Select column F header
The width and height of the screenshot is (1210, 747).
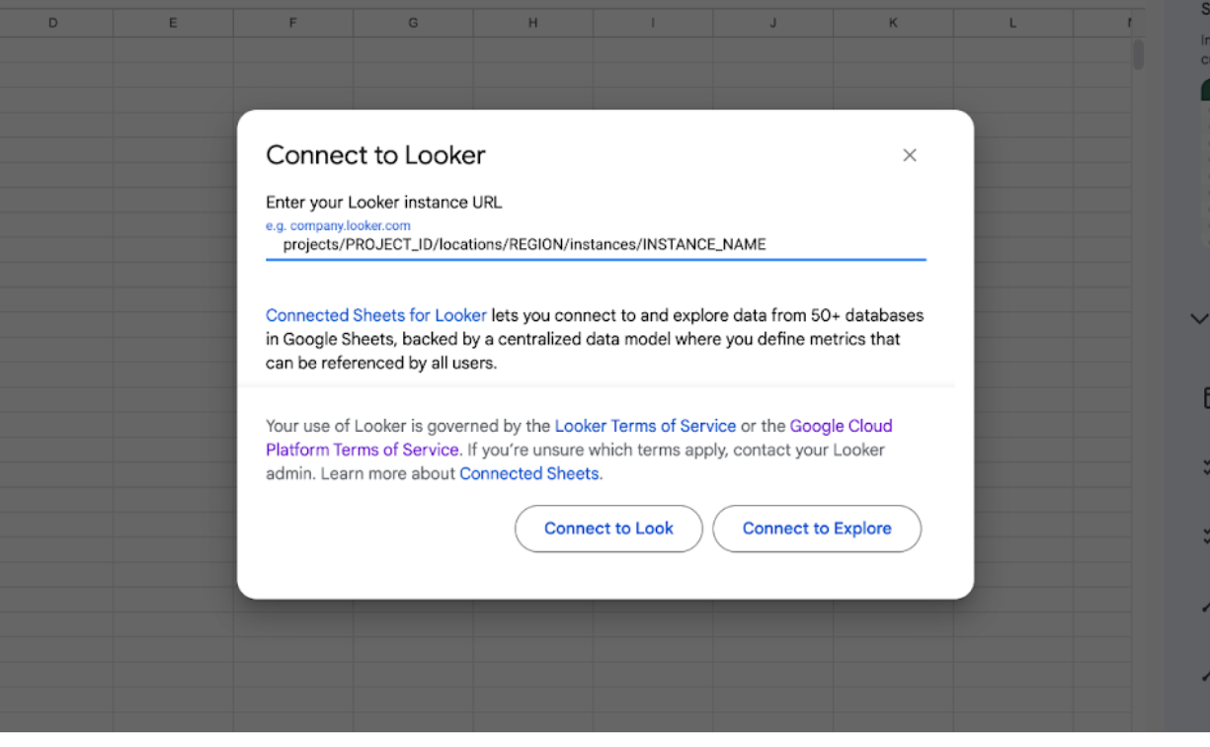tap(293, 22)
